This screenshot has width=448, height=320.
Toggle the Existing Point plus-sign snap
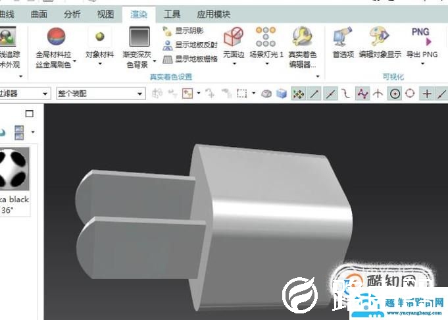427,93
